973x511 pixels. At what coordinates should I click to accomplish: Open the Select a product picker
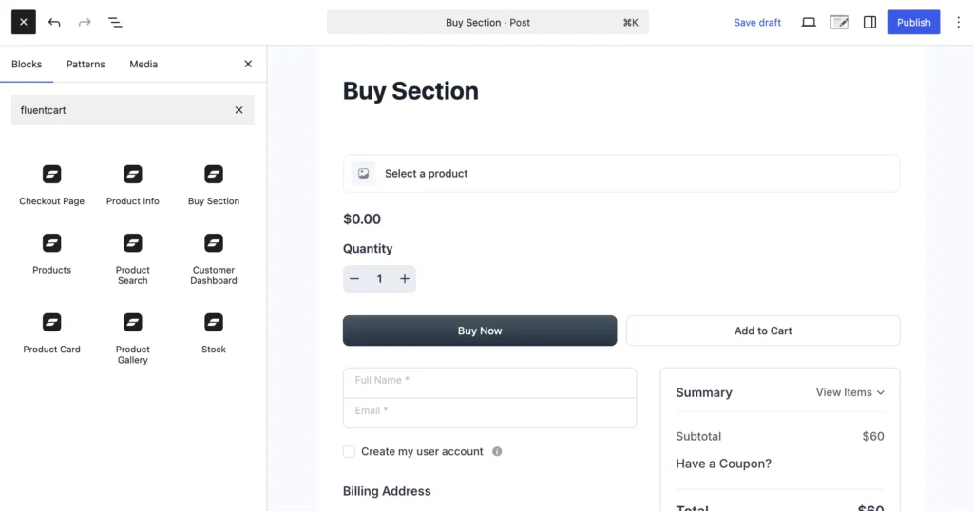620,174
